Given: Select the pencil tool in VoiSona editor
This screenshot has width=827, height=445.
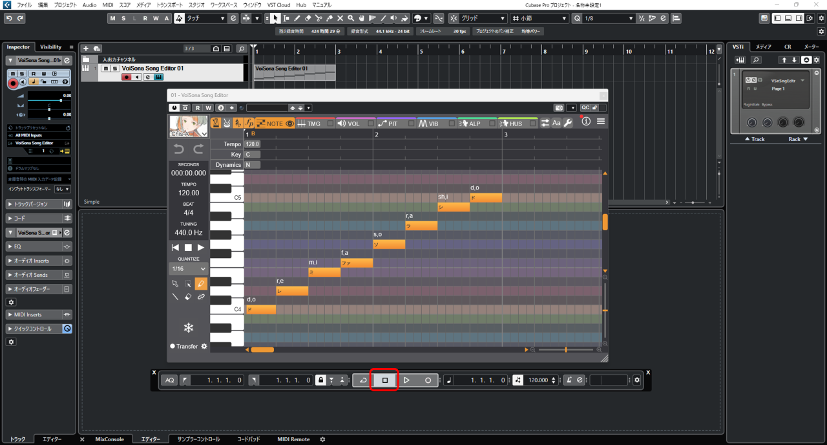Looking at the screenshot, I should [201, 283].
